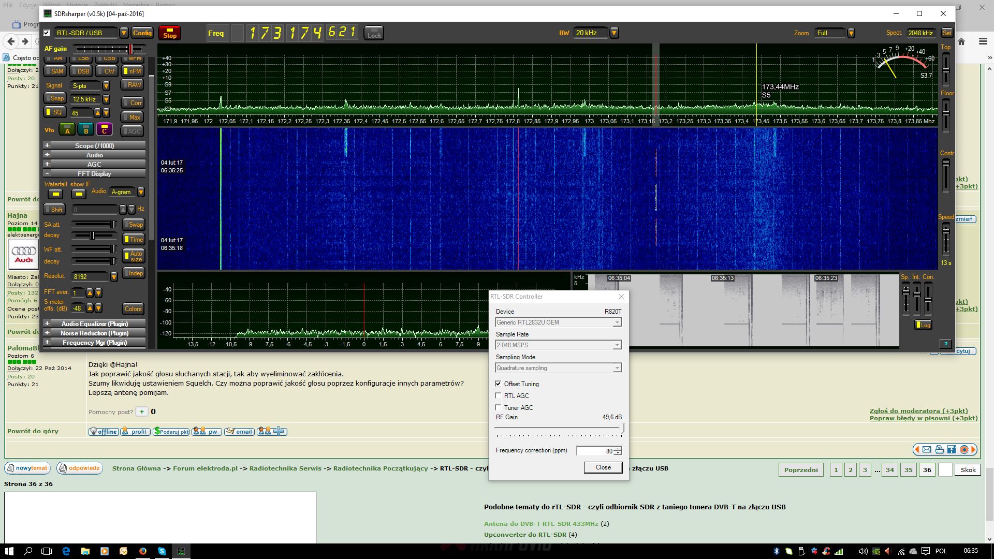Disable Offset Tuning checkbox
The width and height of the screenshot is (994, 559).
(498, 384)
